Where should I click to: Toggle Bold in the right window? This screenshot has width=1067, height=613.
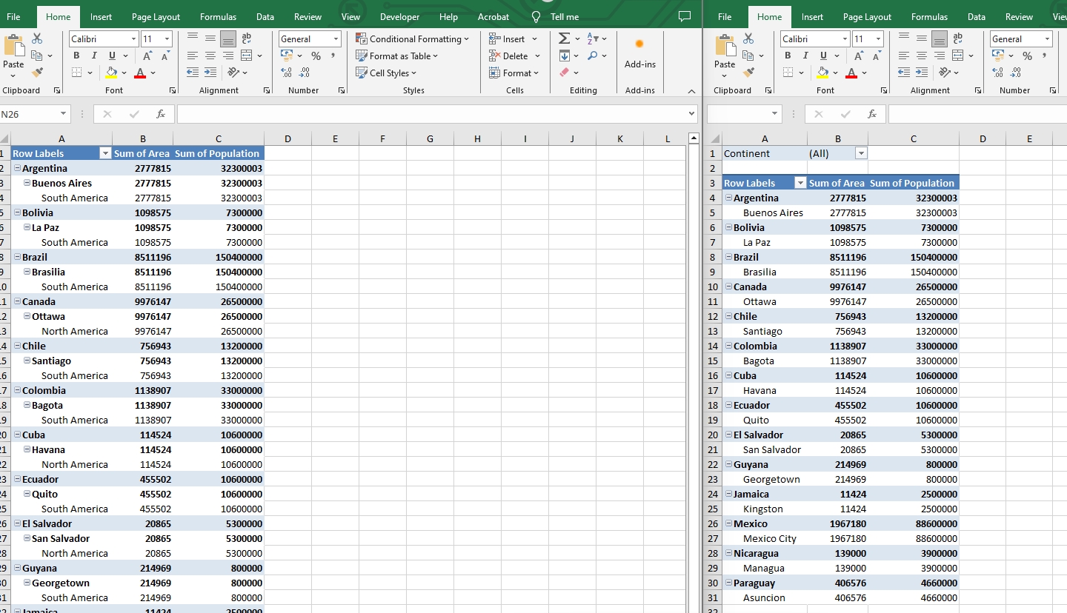(x=788, y=56)
